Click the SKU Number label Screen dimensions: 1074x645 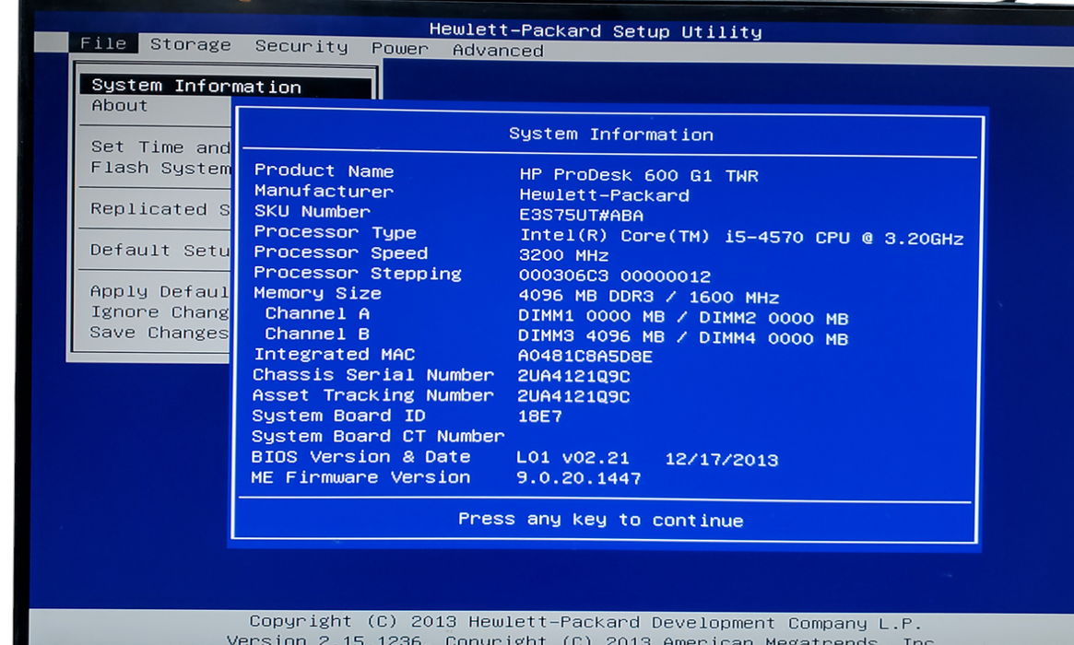coord(313,212)
